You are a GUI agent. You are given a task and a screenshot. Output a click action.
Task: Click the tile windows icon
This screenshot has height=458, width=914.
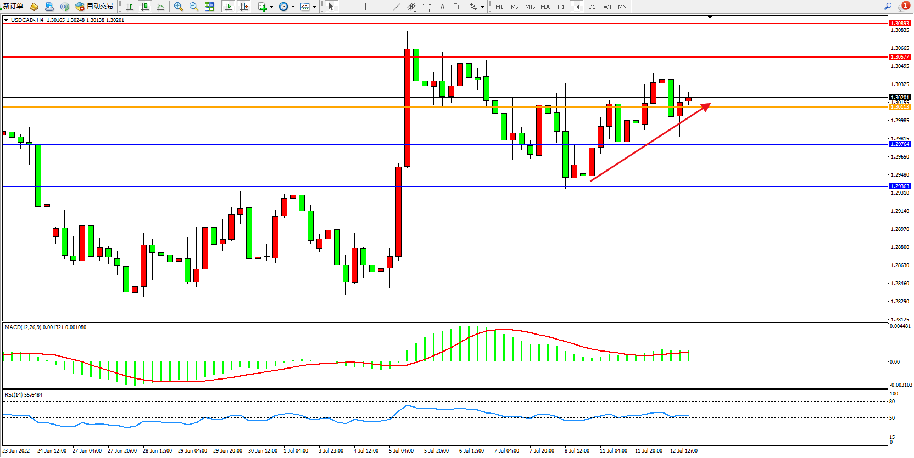tap(209, 7)
